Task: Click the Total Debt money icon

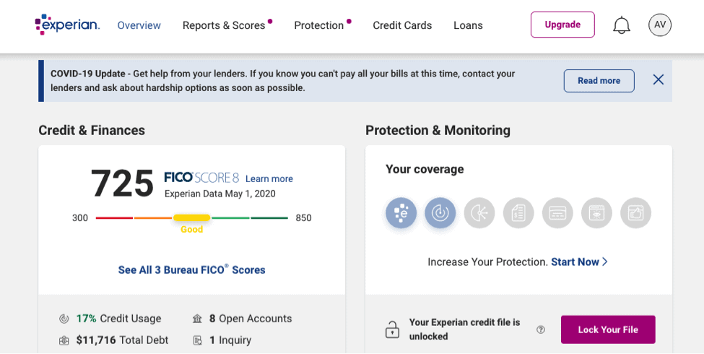Action: (64, 340)
